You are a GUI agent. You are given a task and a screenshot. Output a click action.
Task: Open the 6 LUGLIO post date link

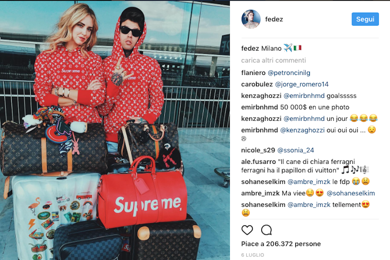point(252,255)
